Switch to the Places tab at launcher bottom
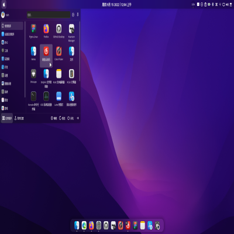 [19, 118]
